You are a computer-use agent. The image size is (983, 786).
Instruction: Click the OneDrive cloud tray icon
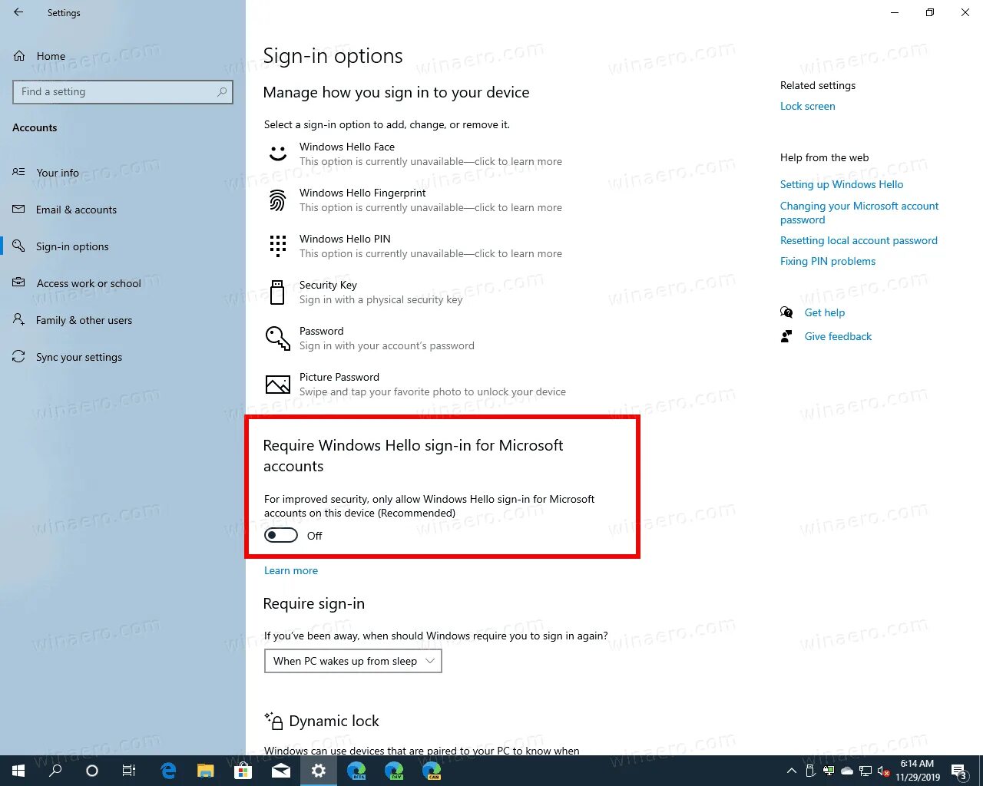[847, 771]
